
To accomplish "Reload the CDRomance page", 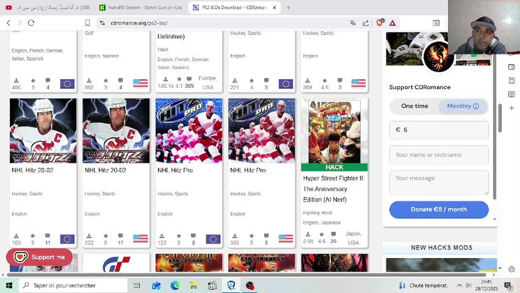I will click(x=31, y=23).
